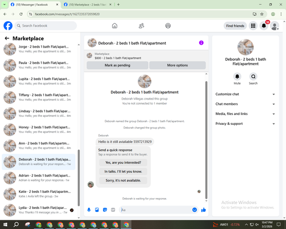Open the Home feed icon

114,26
